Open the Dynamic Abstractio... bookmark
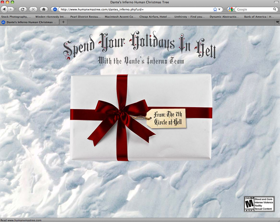 click(224, 17)
